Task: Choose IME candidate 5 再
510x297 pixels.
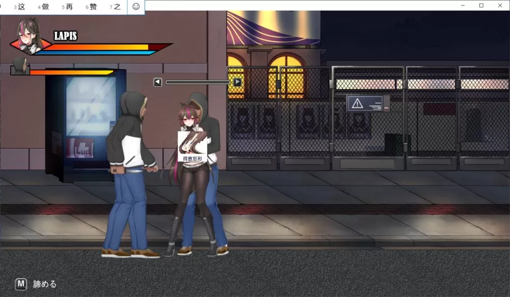Action: pyautogui.click(x=67, y=7)
